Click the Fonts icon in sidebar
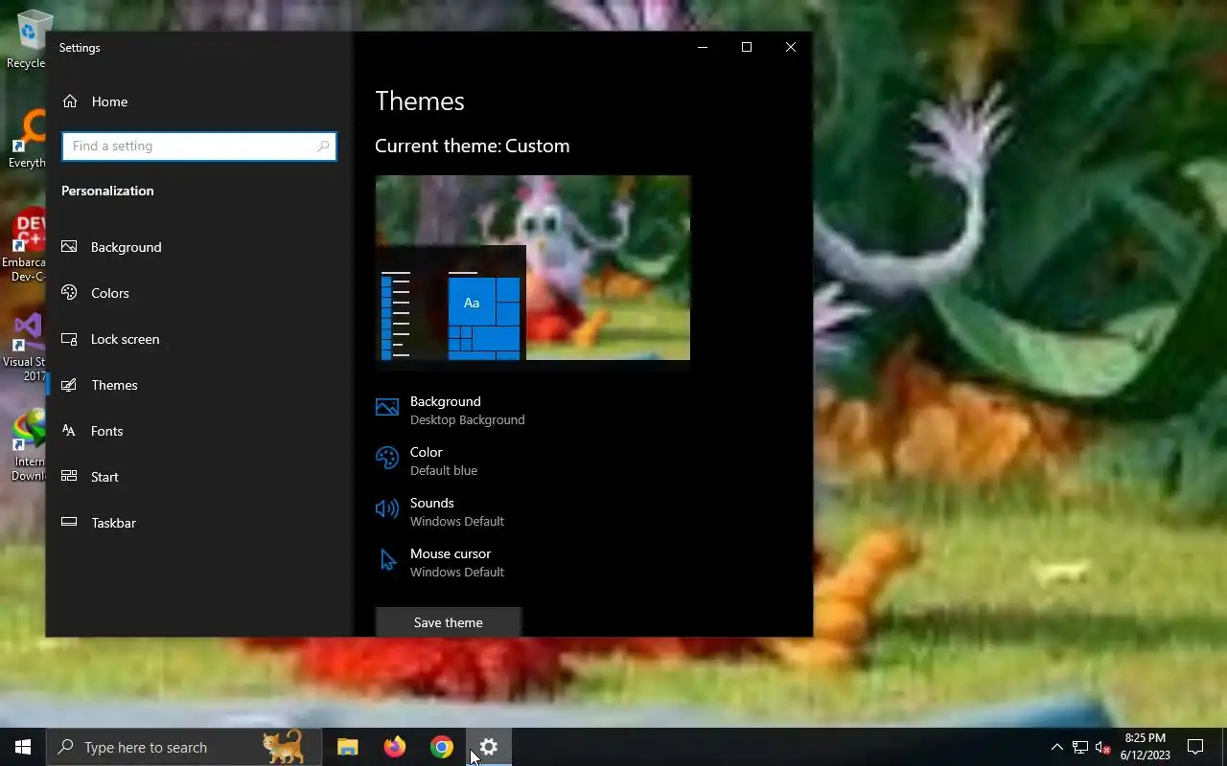This screenshot has width=1227, height=766. pyautogui.click(x=69, y=431)
